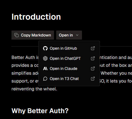Screen dimensions: 132x119
Task: Select Open in Claude option
Action: [69, 68]
